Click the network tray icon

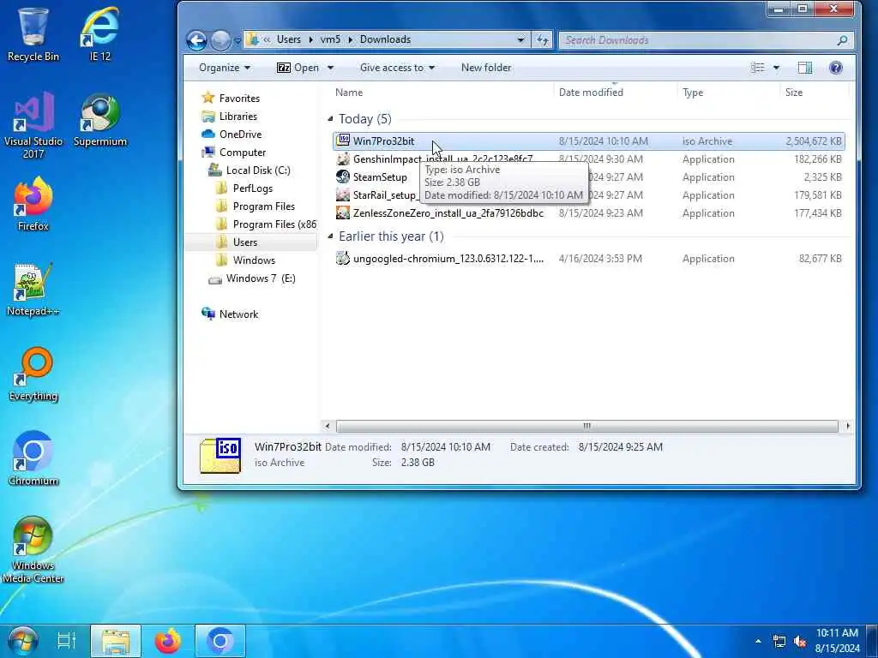pos(779,641)
